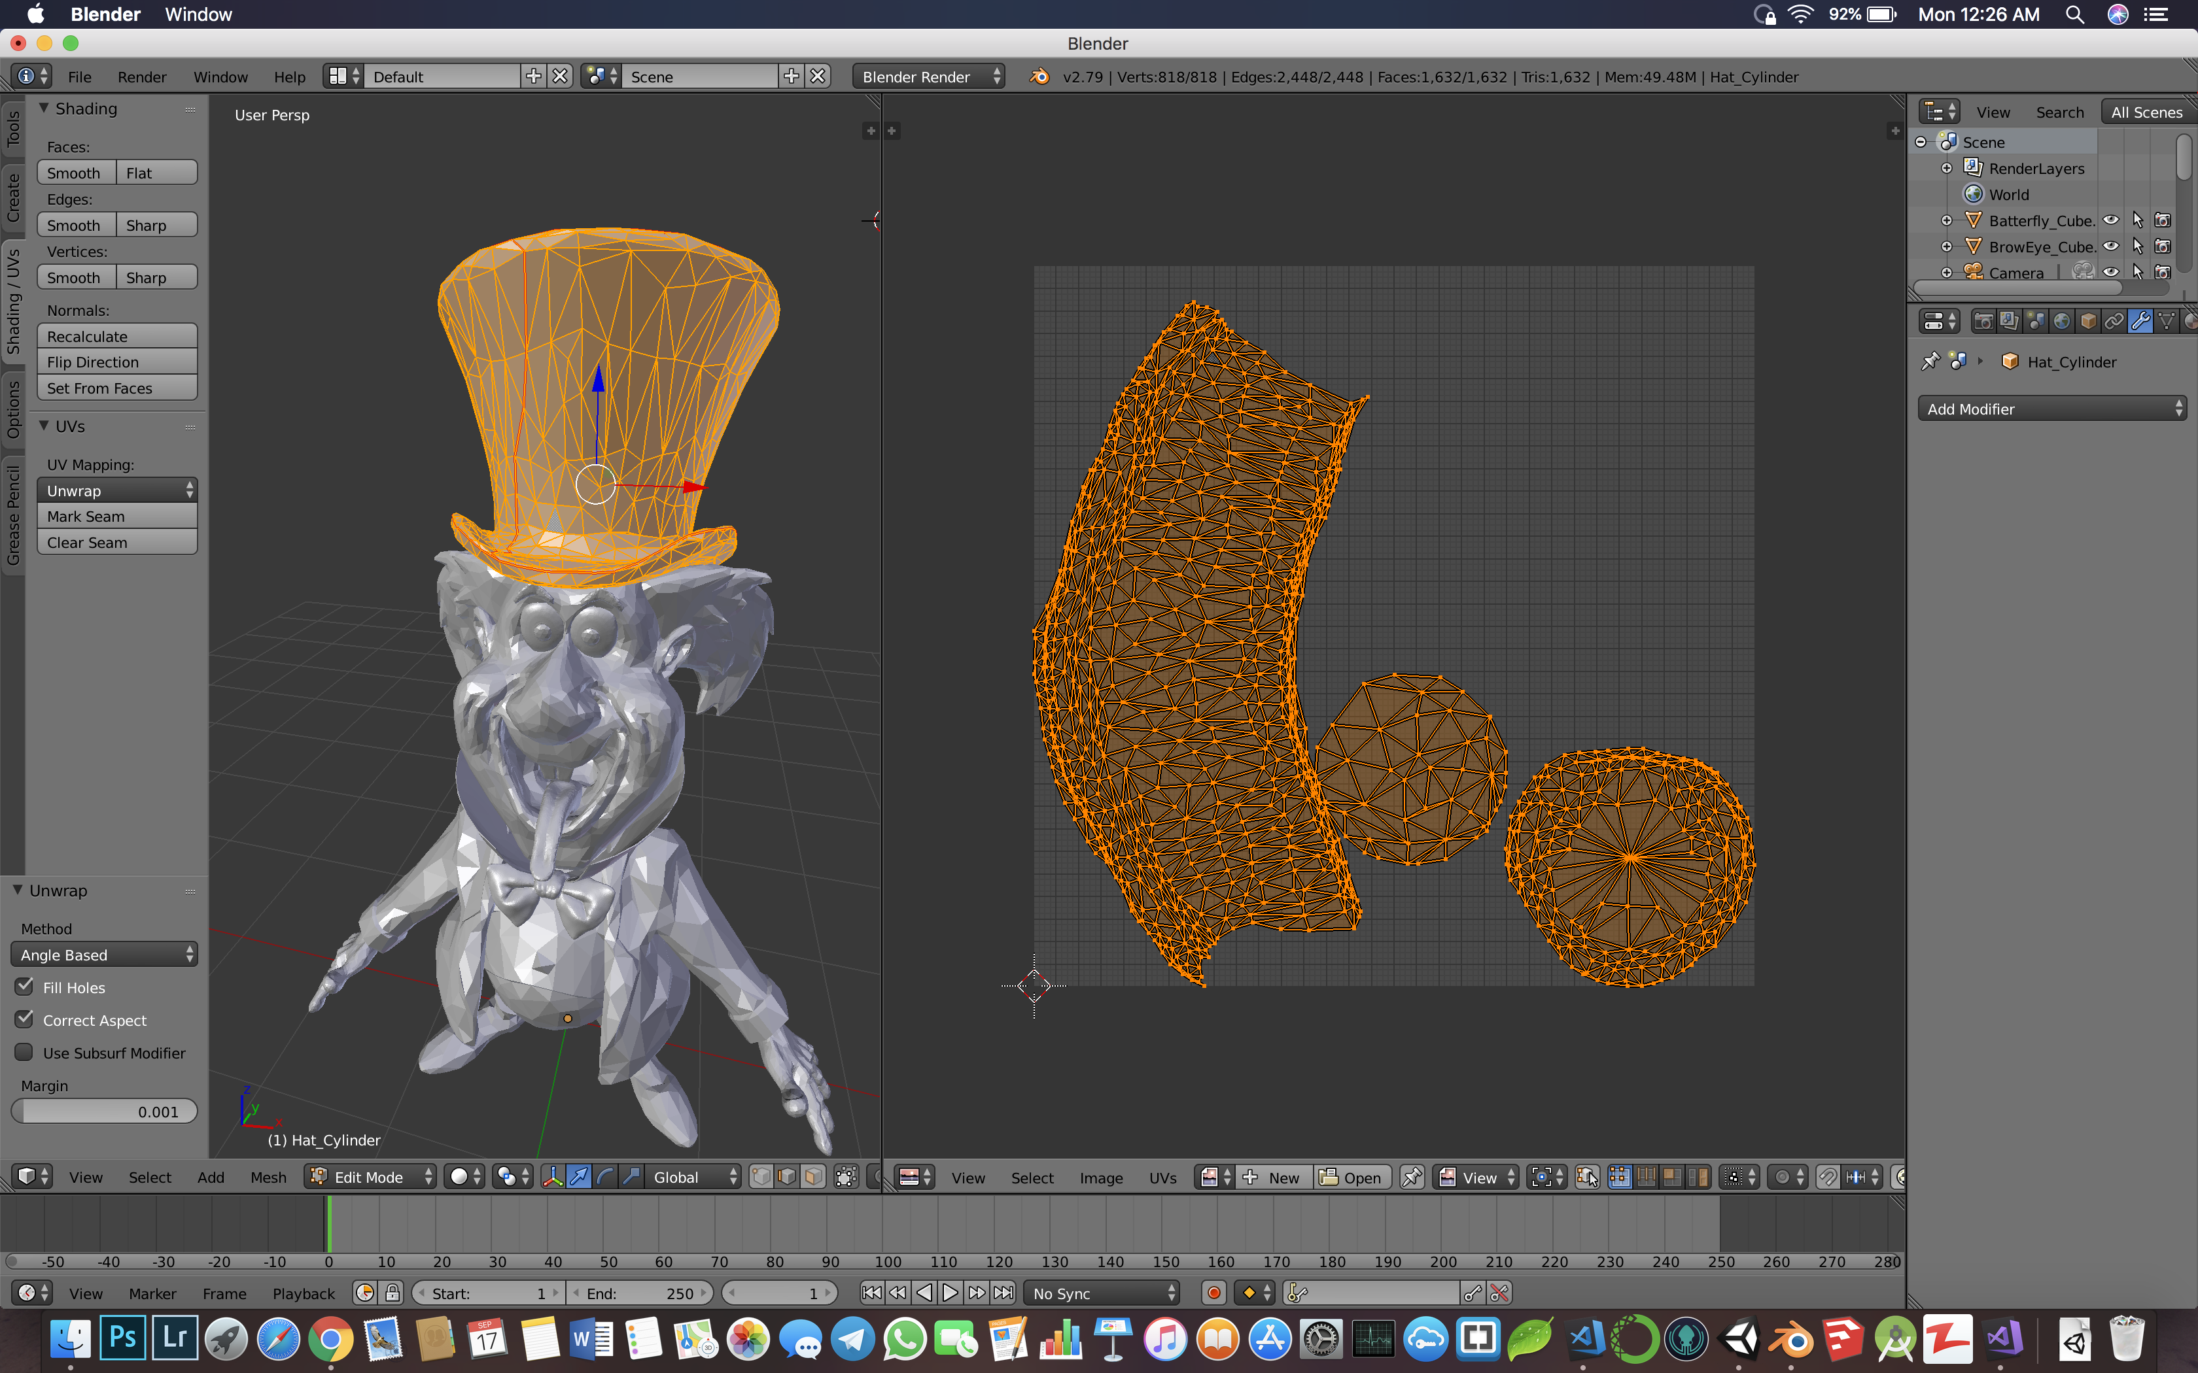Image resolution: width=2198 pixels, height=1373 pixels.
Task: Open the UVs menu in UV editor
Action: [1162, 1178]
